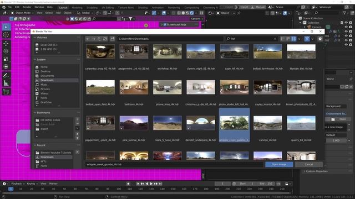The height and width of the screenshot is (199, 355).
Task: Toggle the file filter funnel button
Action: point(307,39)
